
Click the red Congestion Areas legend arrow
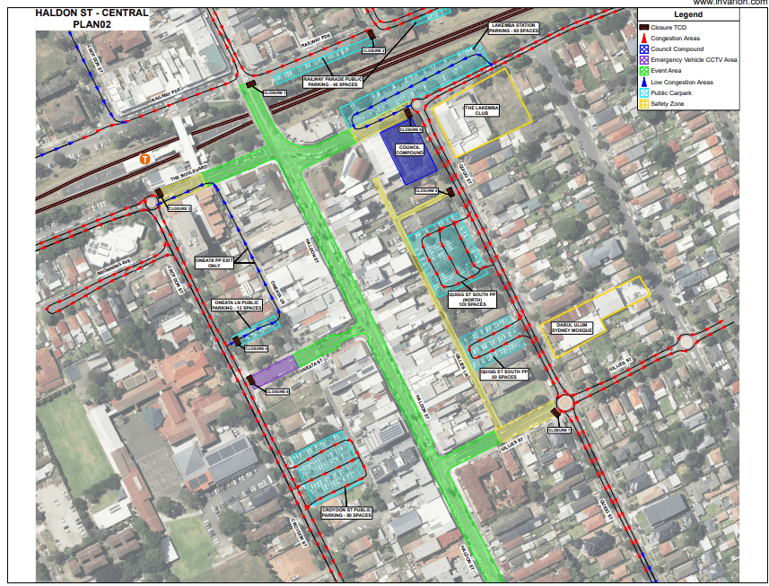click(643, 39)
